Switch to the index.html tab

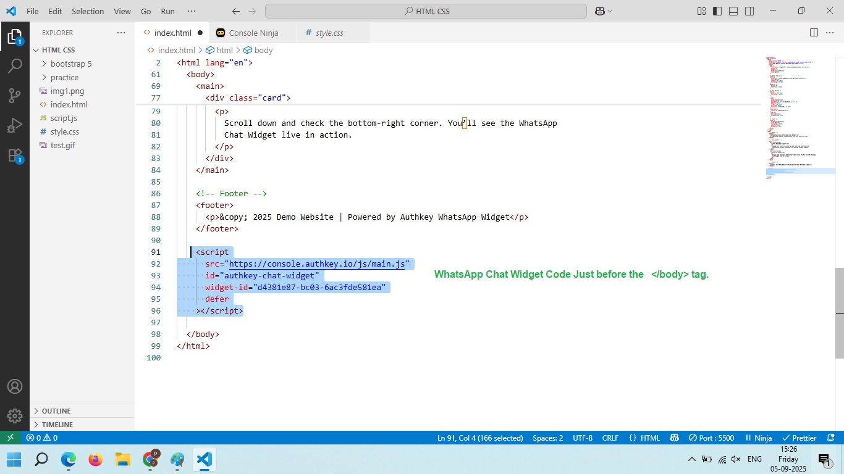pyautogui.click(x=172, y=33)
